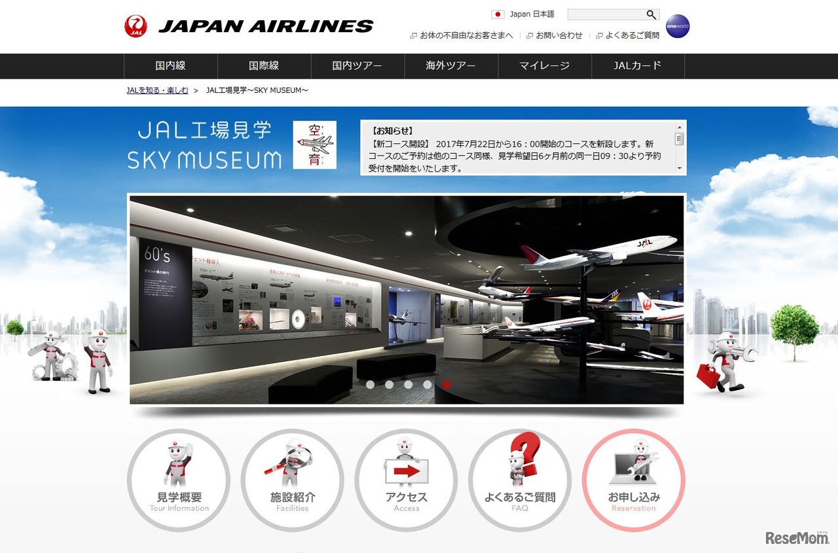Switch carousel to the third slide dot

[409, 385]
